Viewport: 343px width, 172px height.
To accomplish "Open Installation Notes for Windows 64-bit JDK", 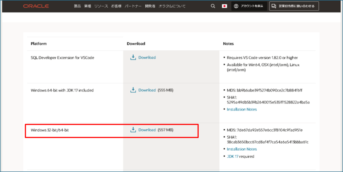I will [x=242, y=110].
